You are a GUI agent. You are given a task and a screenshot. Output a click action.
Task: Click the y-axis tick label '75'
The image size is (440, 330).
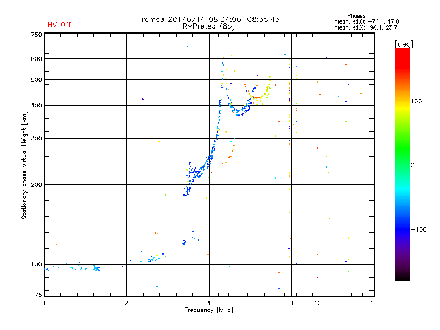pyautogui.click(x=38, y=295)
